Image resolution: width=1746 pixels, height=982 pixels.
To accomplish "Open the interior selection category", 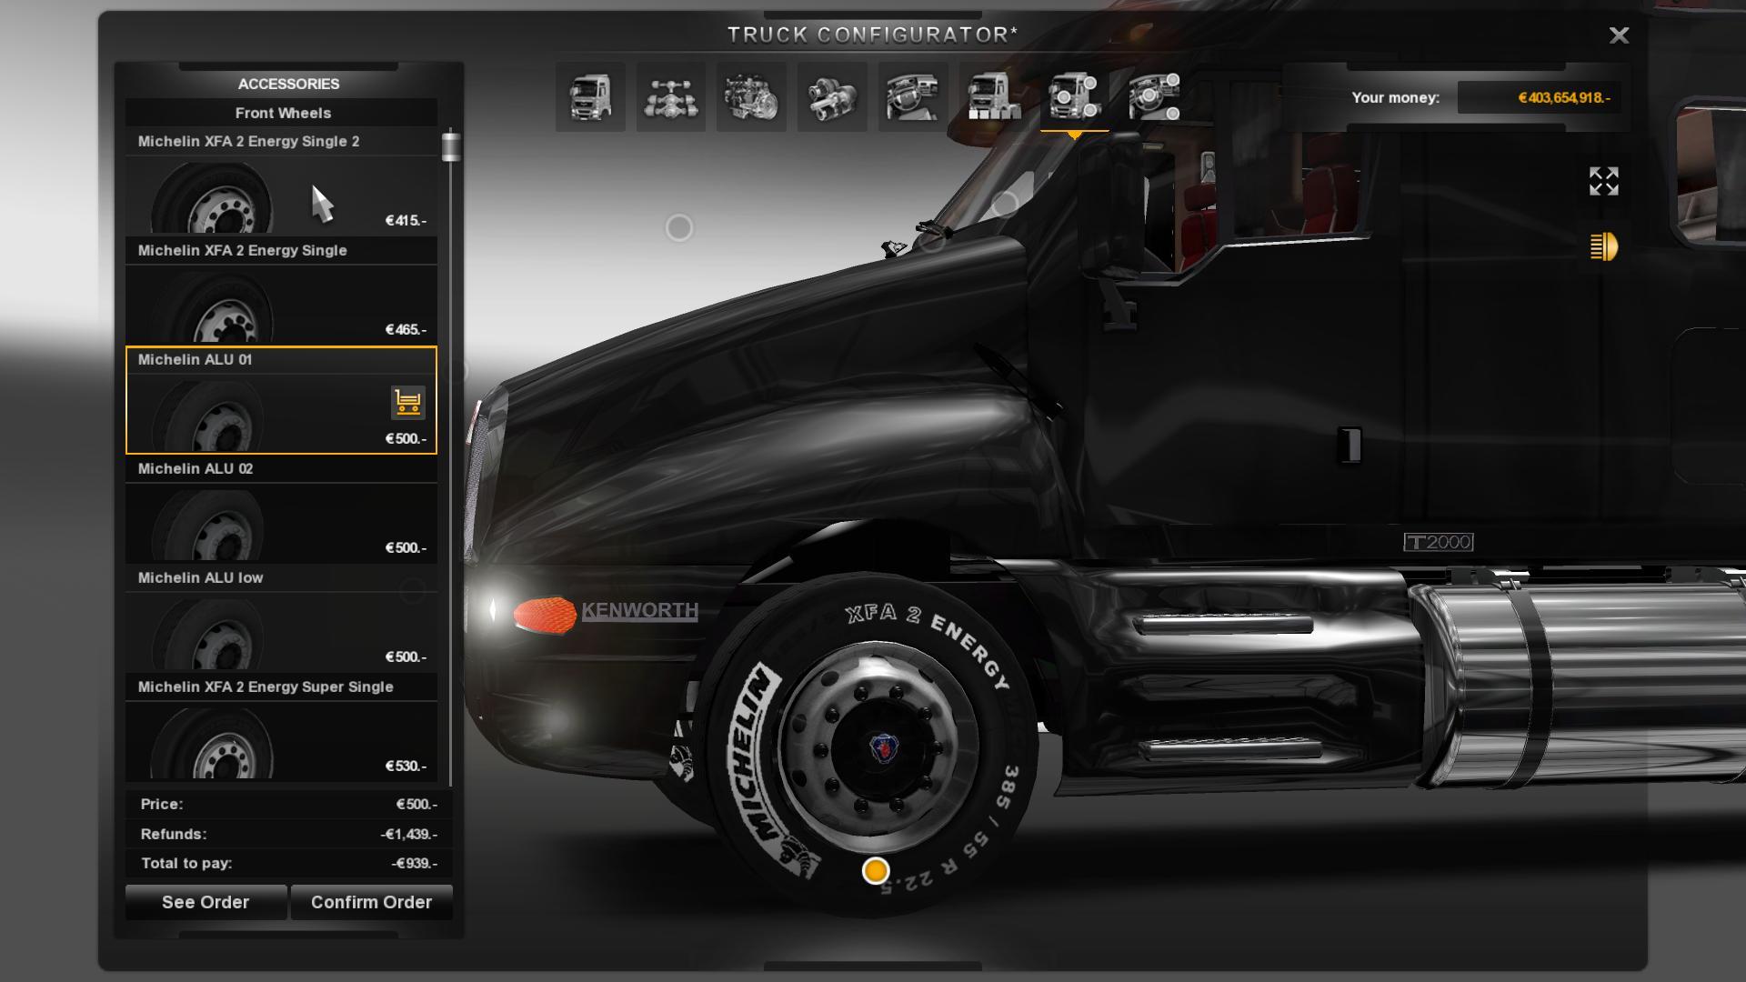I will [x=912, y=96].
